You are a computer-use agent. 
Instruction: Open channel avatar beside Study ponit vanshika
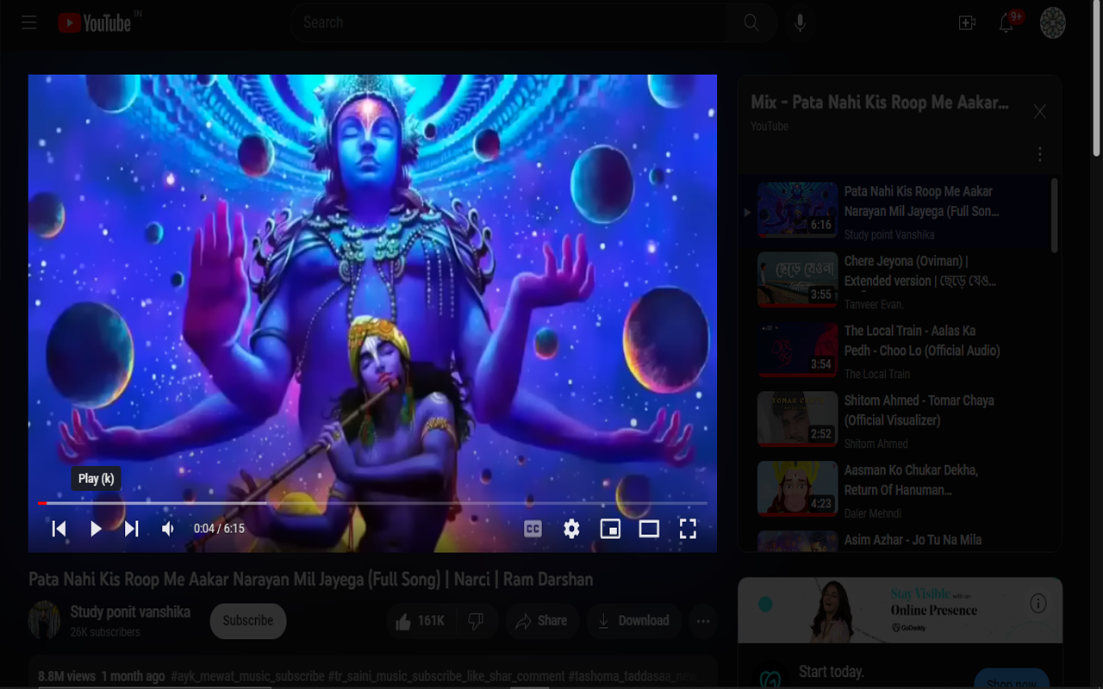(x=45, y=621)
